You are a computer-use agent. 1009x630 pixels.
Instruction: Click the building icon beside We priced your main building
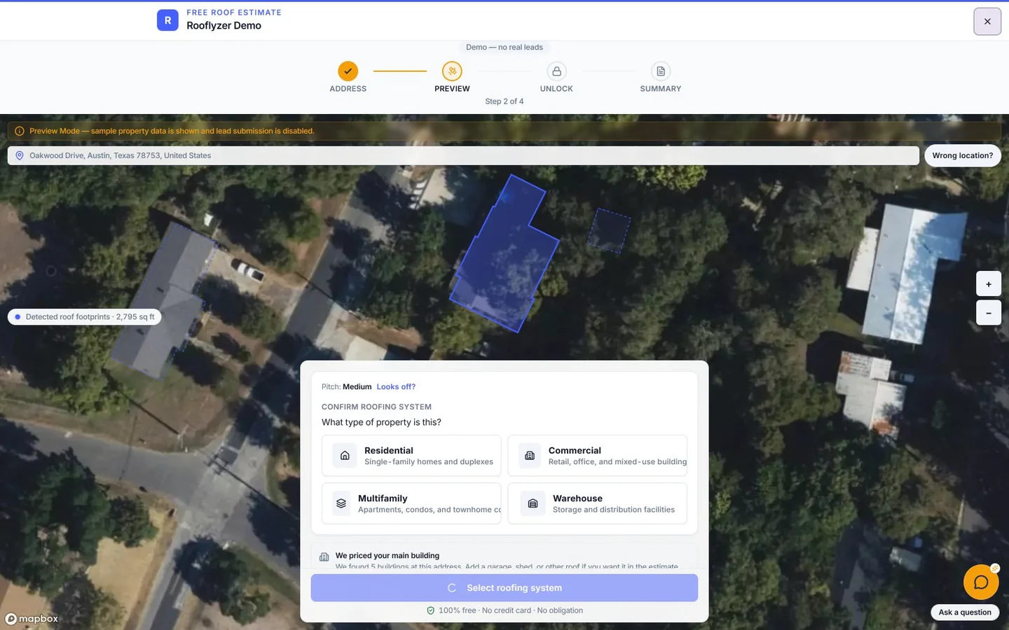tap(324, 557)
